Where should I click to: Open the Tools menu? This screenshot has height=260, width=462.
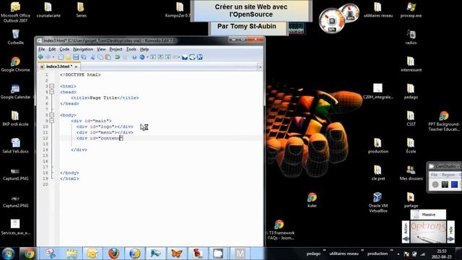coord(131,49)
